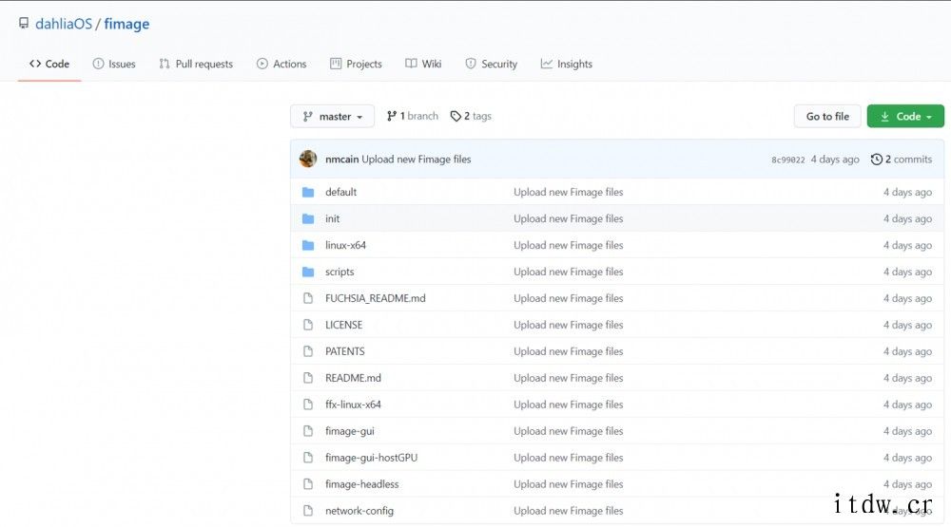
Task: Switch to the Code tab
Action: point(49,64)
